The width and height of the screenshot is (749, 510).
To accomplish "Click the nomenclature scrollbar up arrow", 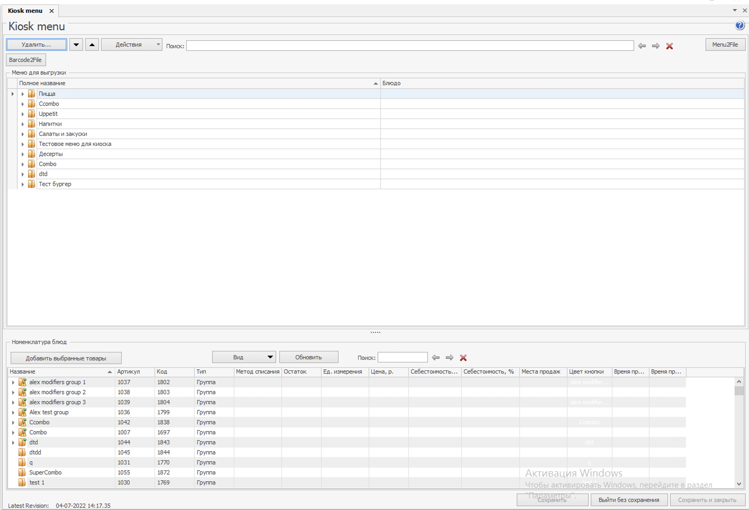I will tap(739, 382).
